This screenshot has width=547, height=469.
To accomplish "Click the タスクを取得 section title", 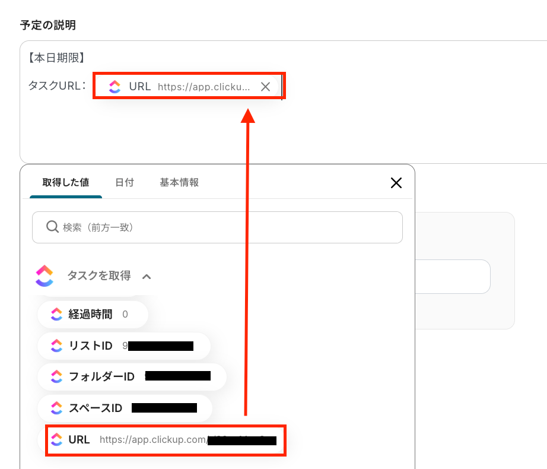I will pos(98,275).
